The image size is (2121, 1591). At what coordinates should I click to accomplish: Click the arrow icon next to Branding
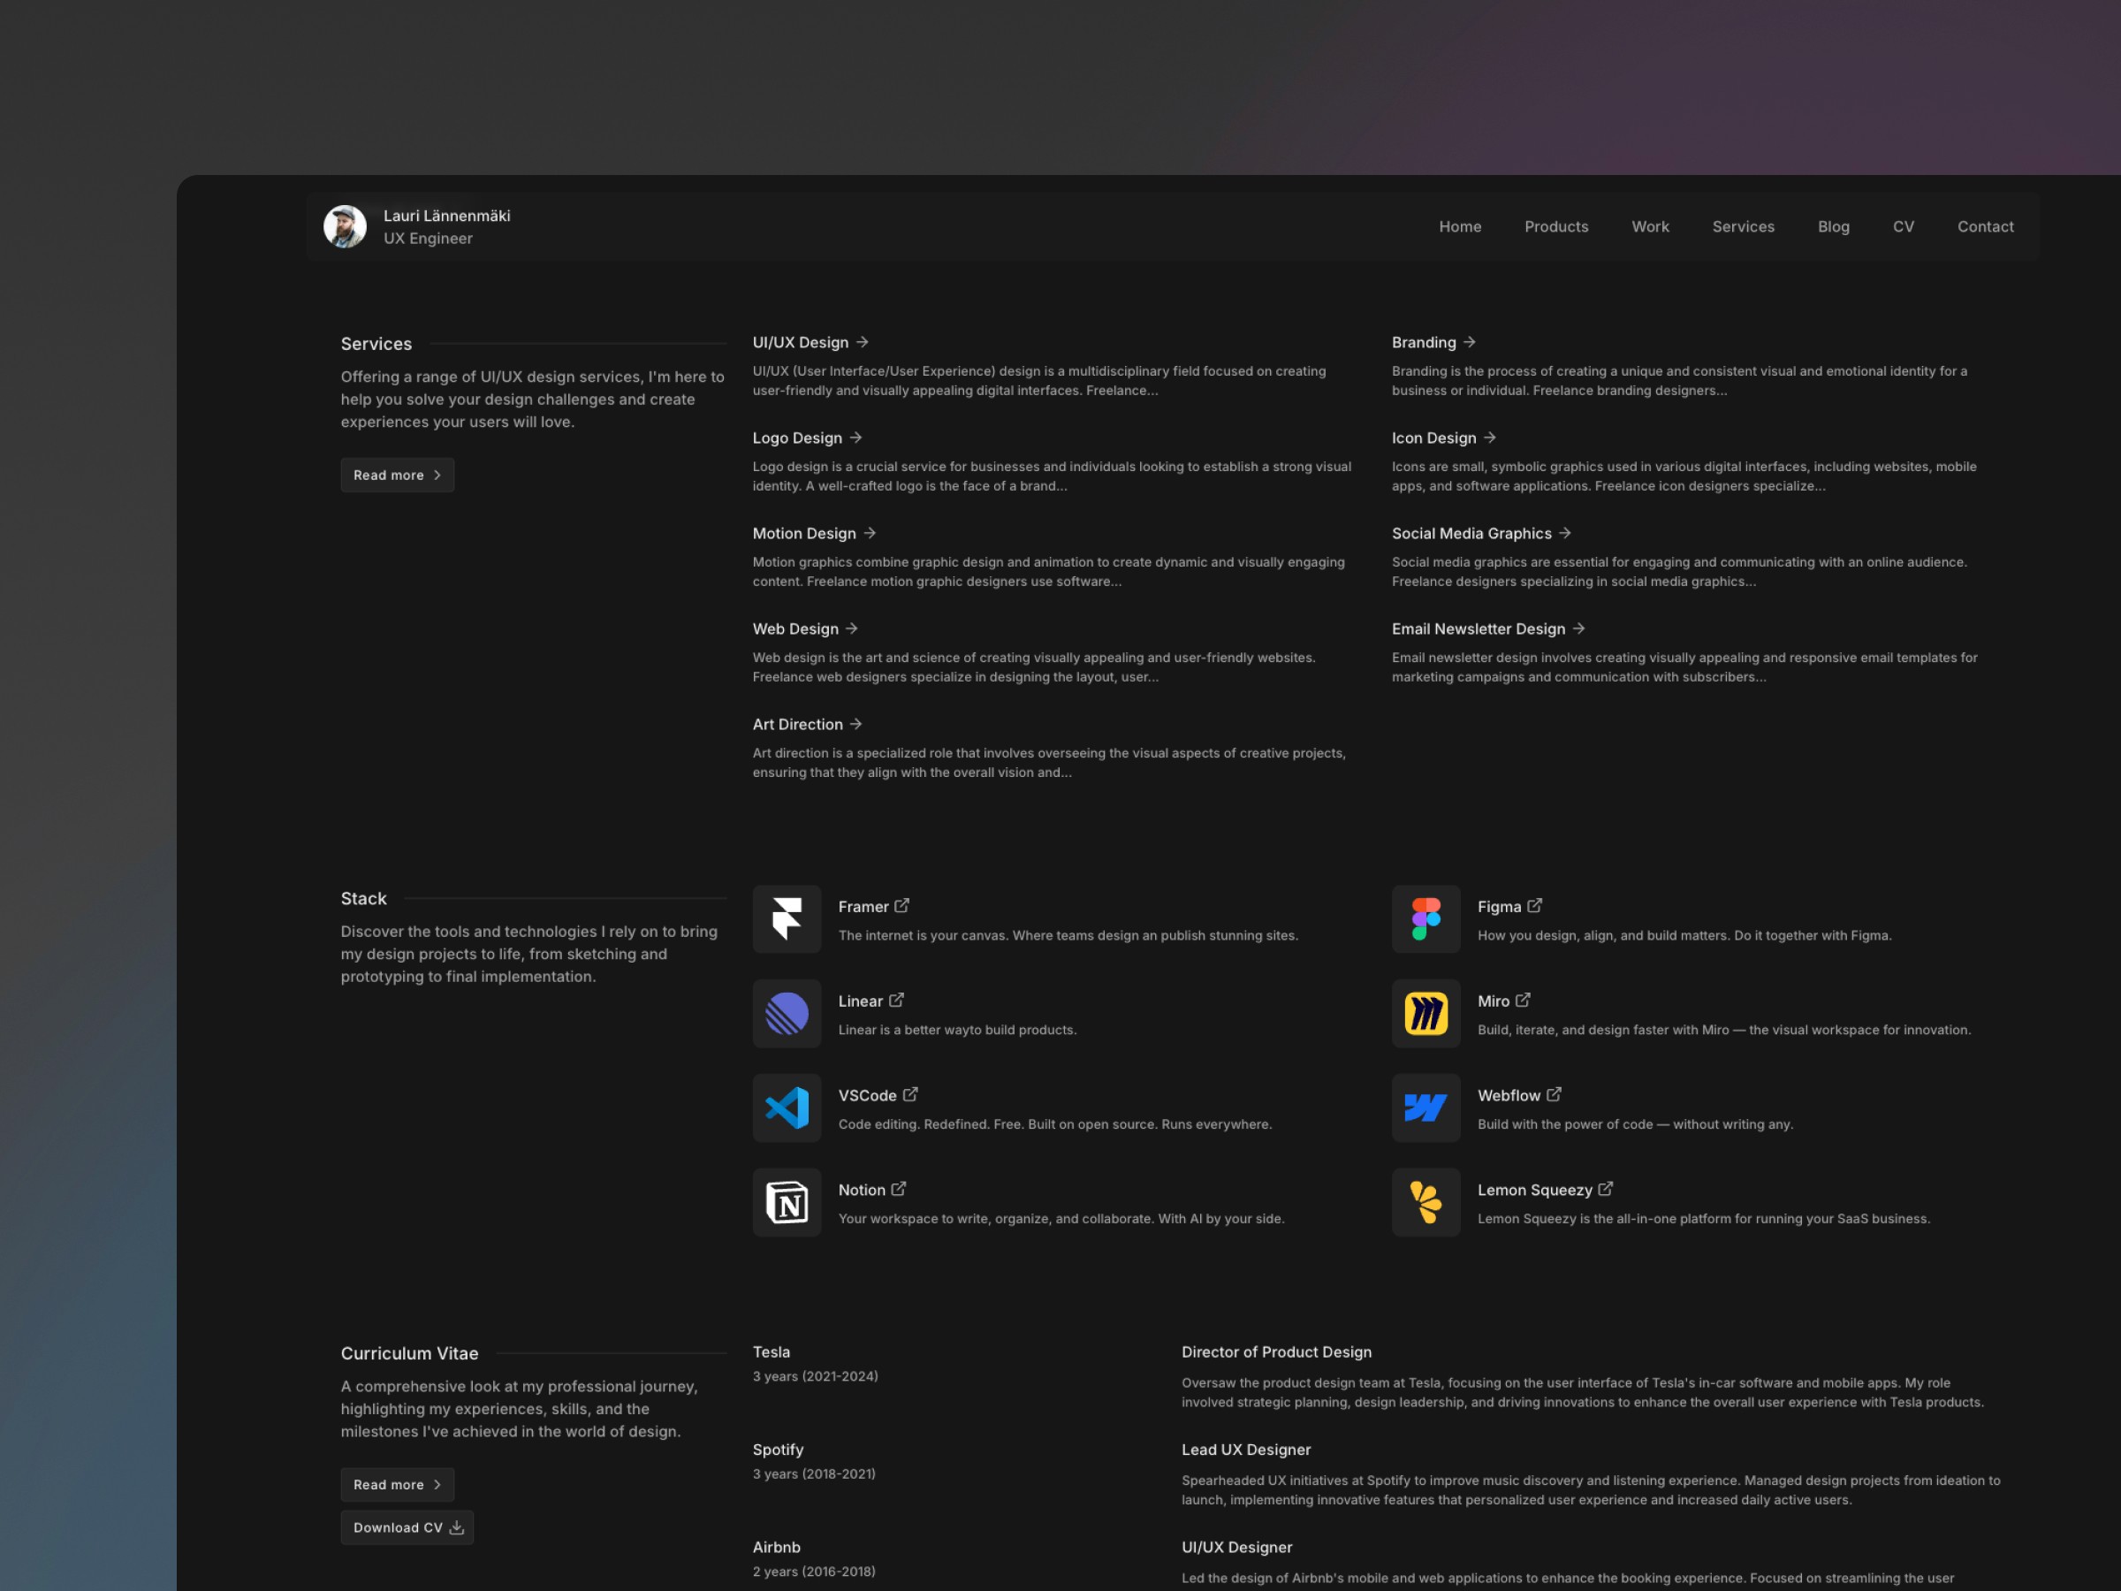[x=1469, y=341]
